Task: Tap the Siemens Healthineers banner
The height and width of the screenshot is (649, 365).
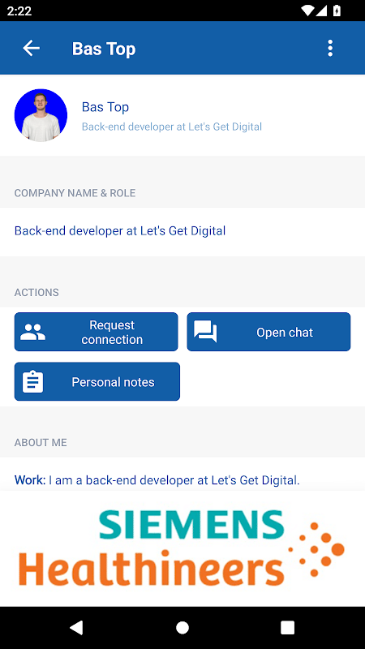Action: click(182, 548)
